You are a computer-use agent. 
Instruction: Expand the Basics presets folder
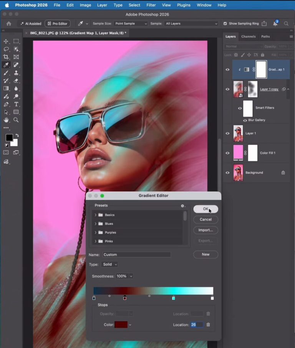tap(96, 215)
